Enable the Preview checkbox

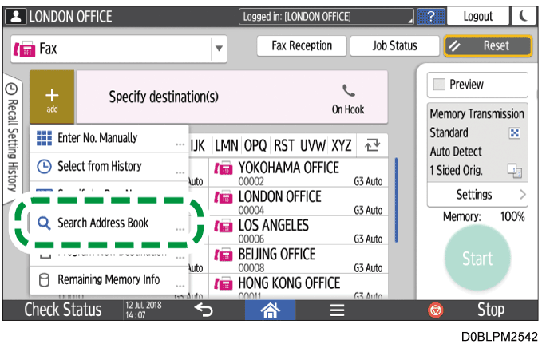(x=438, y=85)
